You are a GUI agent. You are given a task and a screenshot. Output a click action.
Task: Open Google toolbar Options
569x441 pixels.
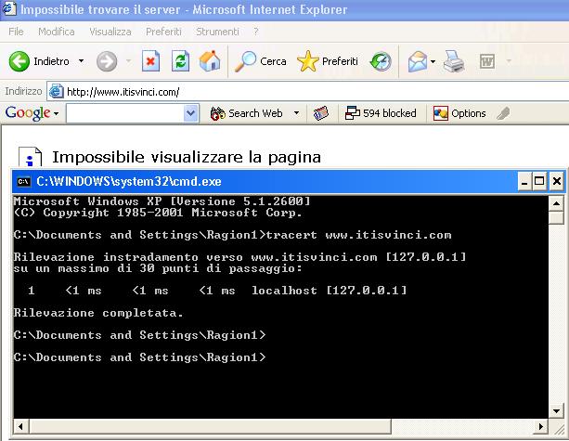[x=459, y=113]
